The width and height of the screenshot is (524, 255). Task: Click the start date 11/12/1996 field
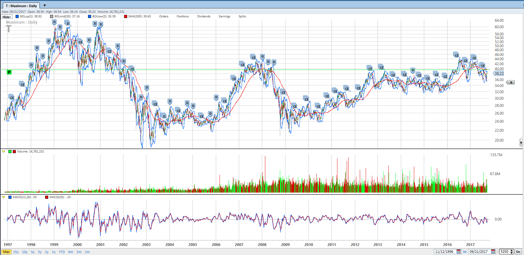[444, 252]
